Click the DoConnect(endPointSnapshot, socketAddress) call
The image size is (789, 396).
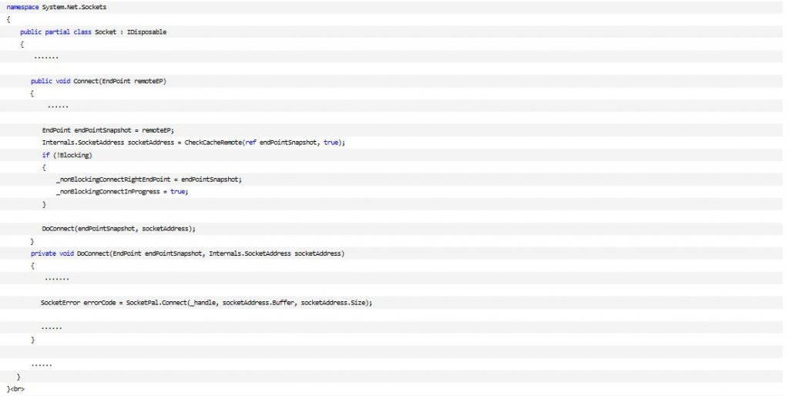(x=119, y=229)
